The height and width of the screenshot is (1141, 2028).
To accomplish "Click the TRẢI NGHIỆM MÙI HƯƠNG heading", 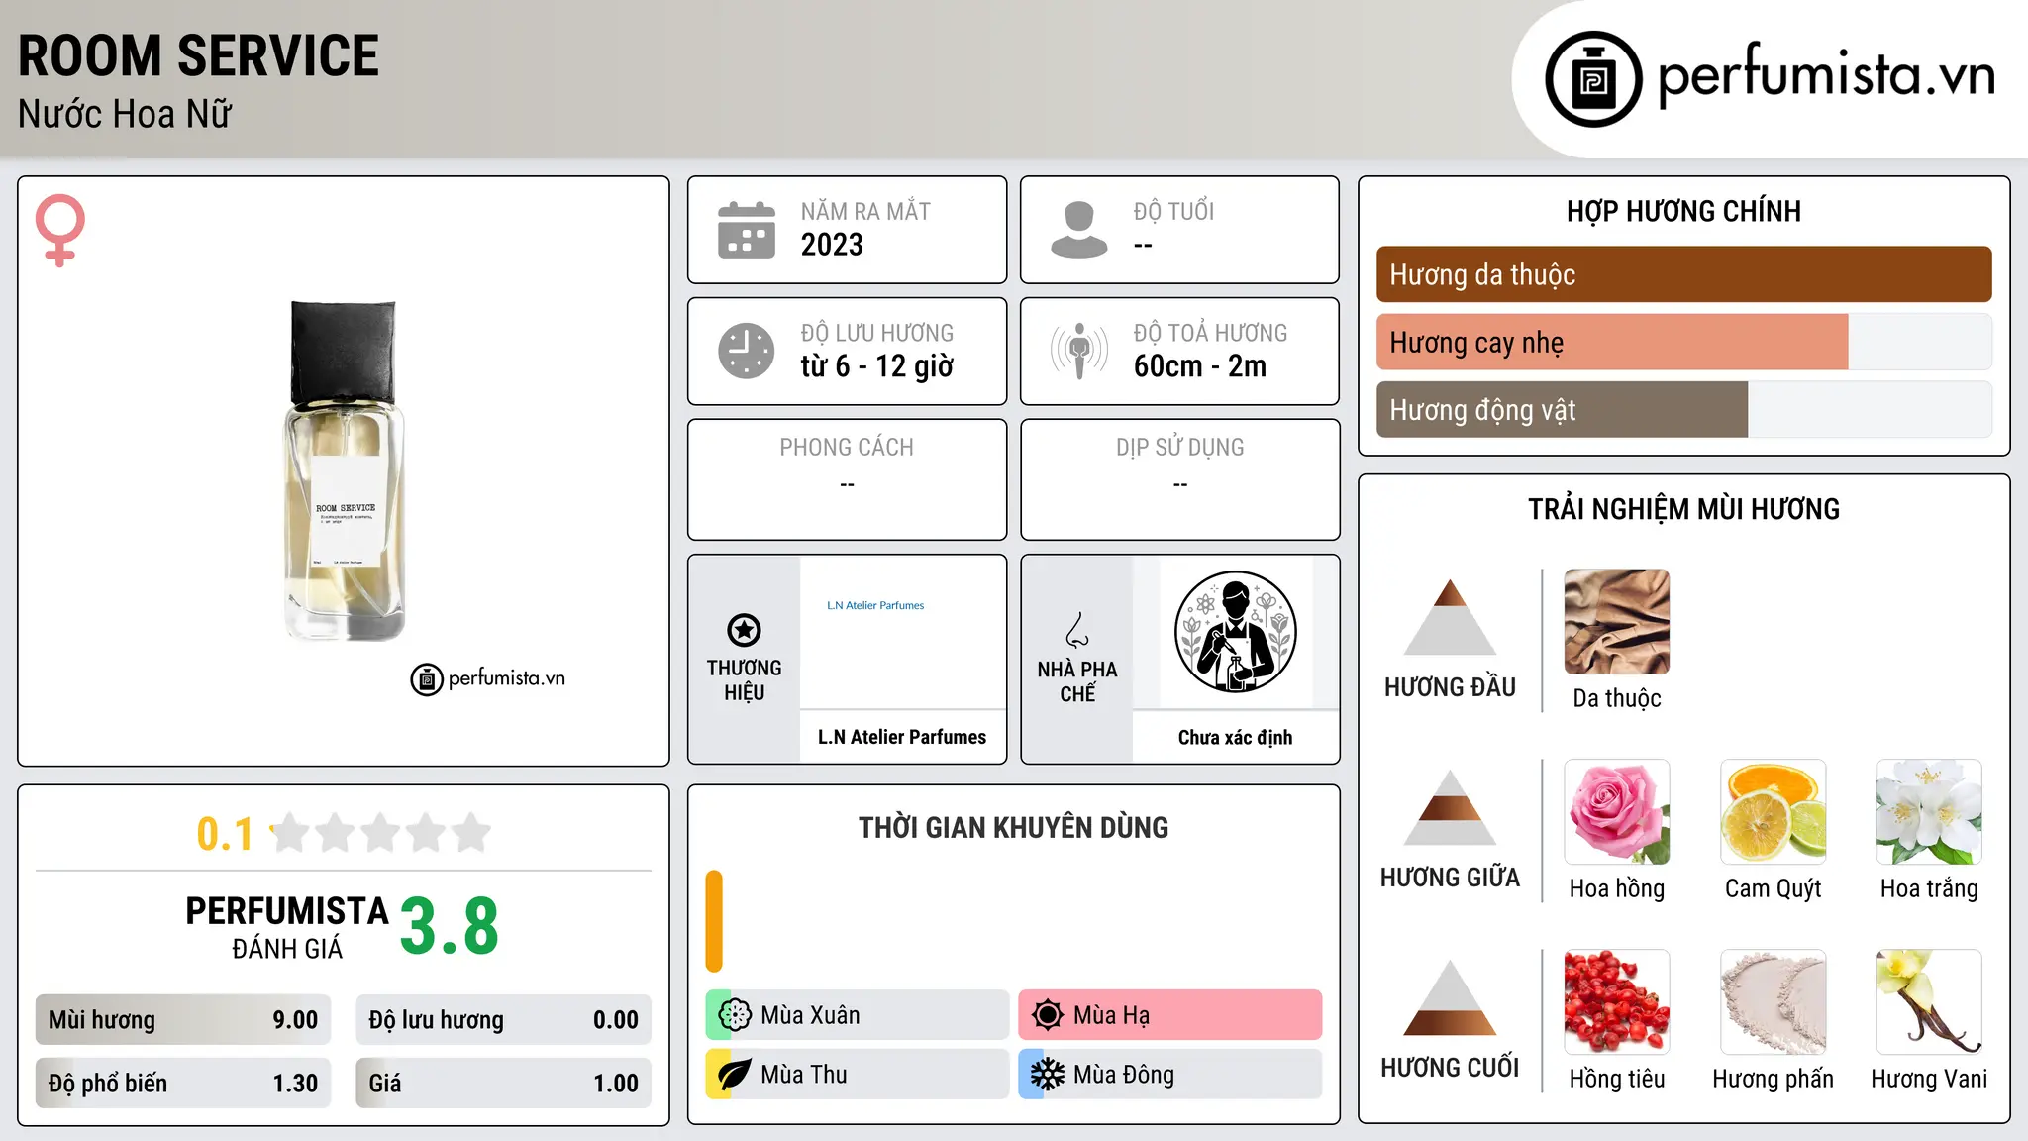I will click(1683, 509).
